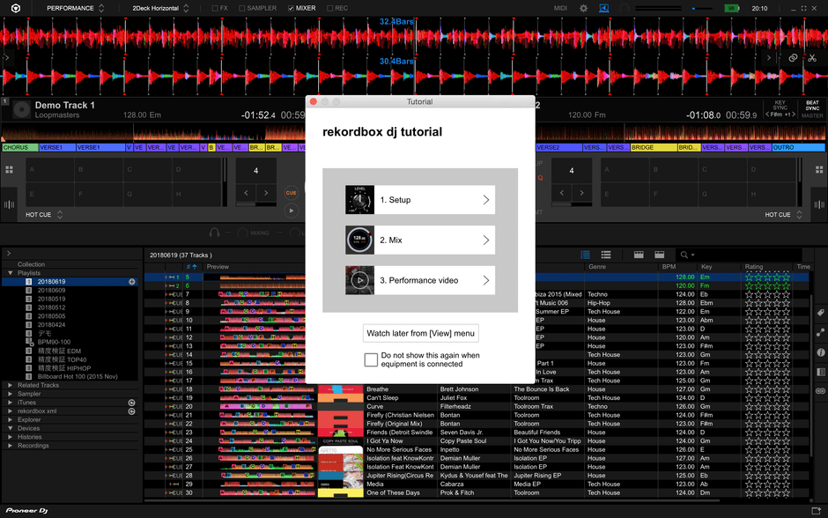Open the '2. Mix' tutorial step
Viewport: 828px width, 518px height.
420,240
